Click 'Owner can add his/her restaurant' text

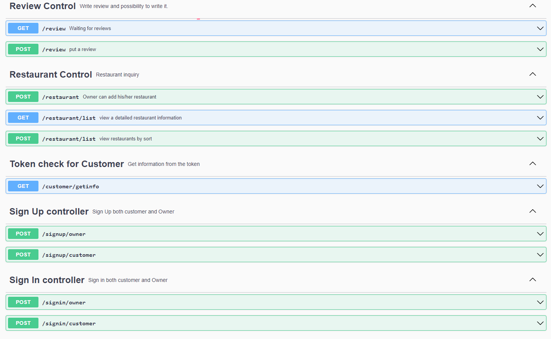(120, 97)
